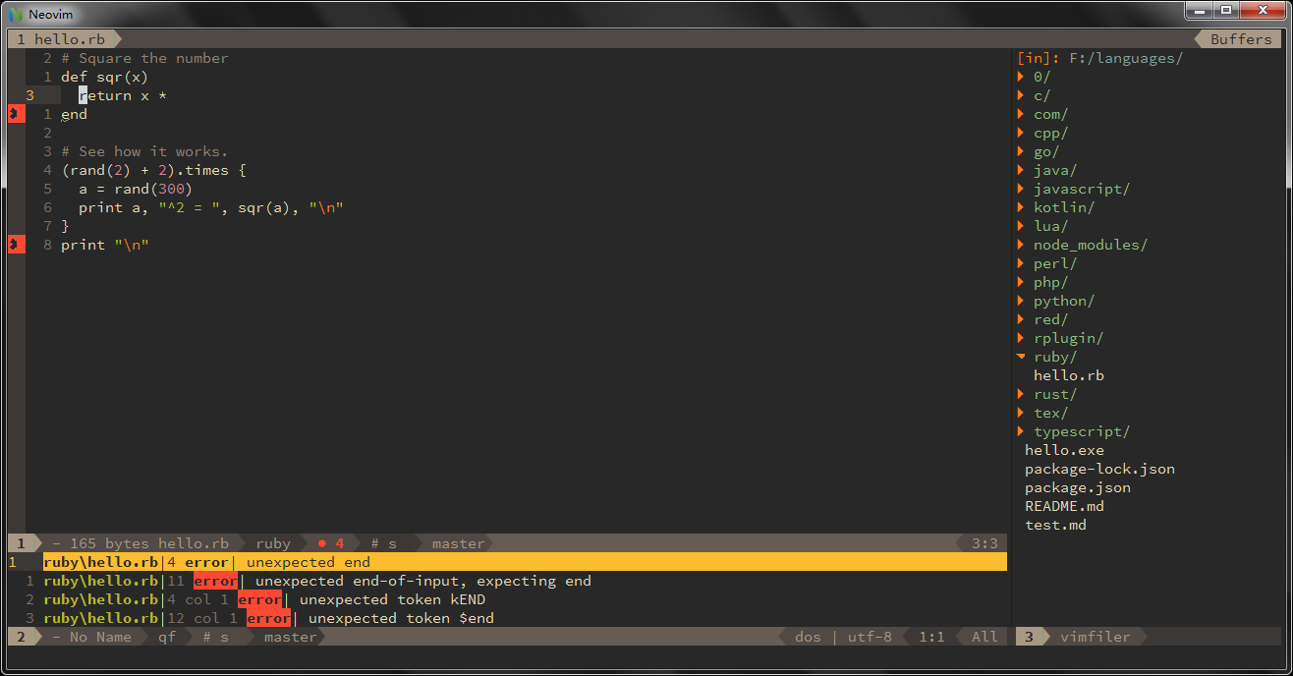Click the 3:3 cursor position indicator
This screenshot has height=676, width=1293.
[x=984, y=543]
